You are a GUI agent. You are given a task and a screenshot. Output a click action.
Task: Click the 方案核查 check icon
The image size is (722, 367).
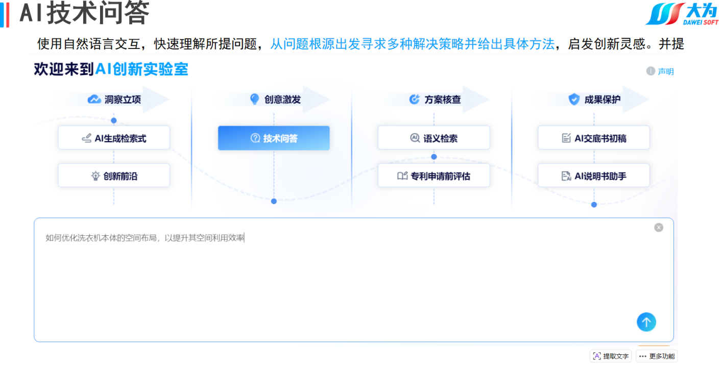coord(415,100)
